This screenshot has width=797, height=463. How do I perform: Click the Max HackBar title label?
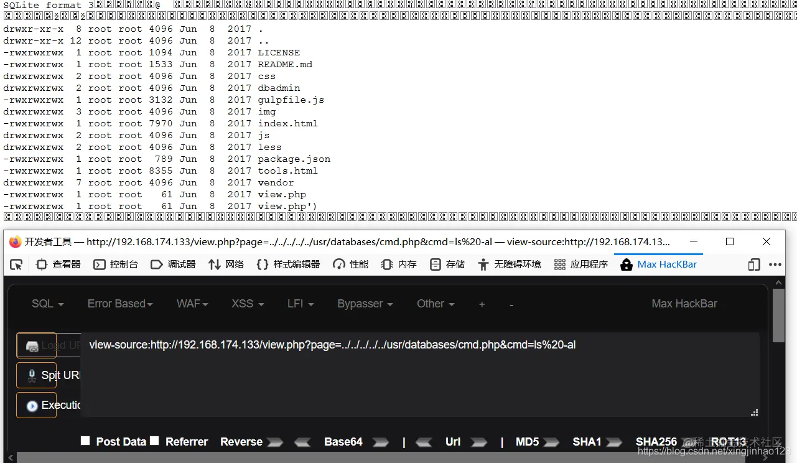tap(684, 304)
